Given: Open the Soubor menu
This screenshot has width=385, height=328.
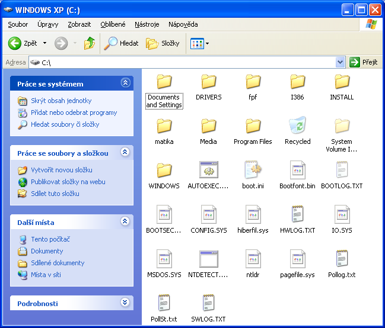Looking at the screenshot, I should coord(18,24).
